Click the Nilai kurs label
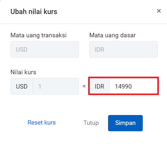167x144 pixels. (x=23, y=72)
